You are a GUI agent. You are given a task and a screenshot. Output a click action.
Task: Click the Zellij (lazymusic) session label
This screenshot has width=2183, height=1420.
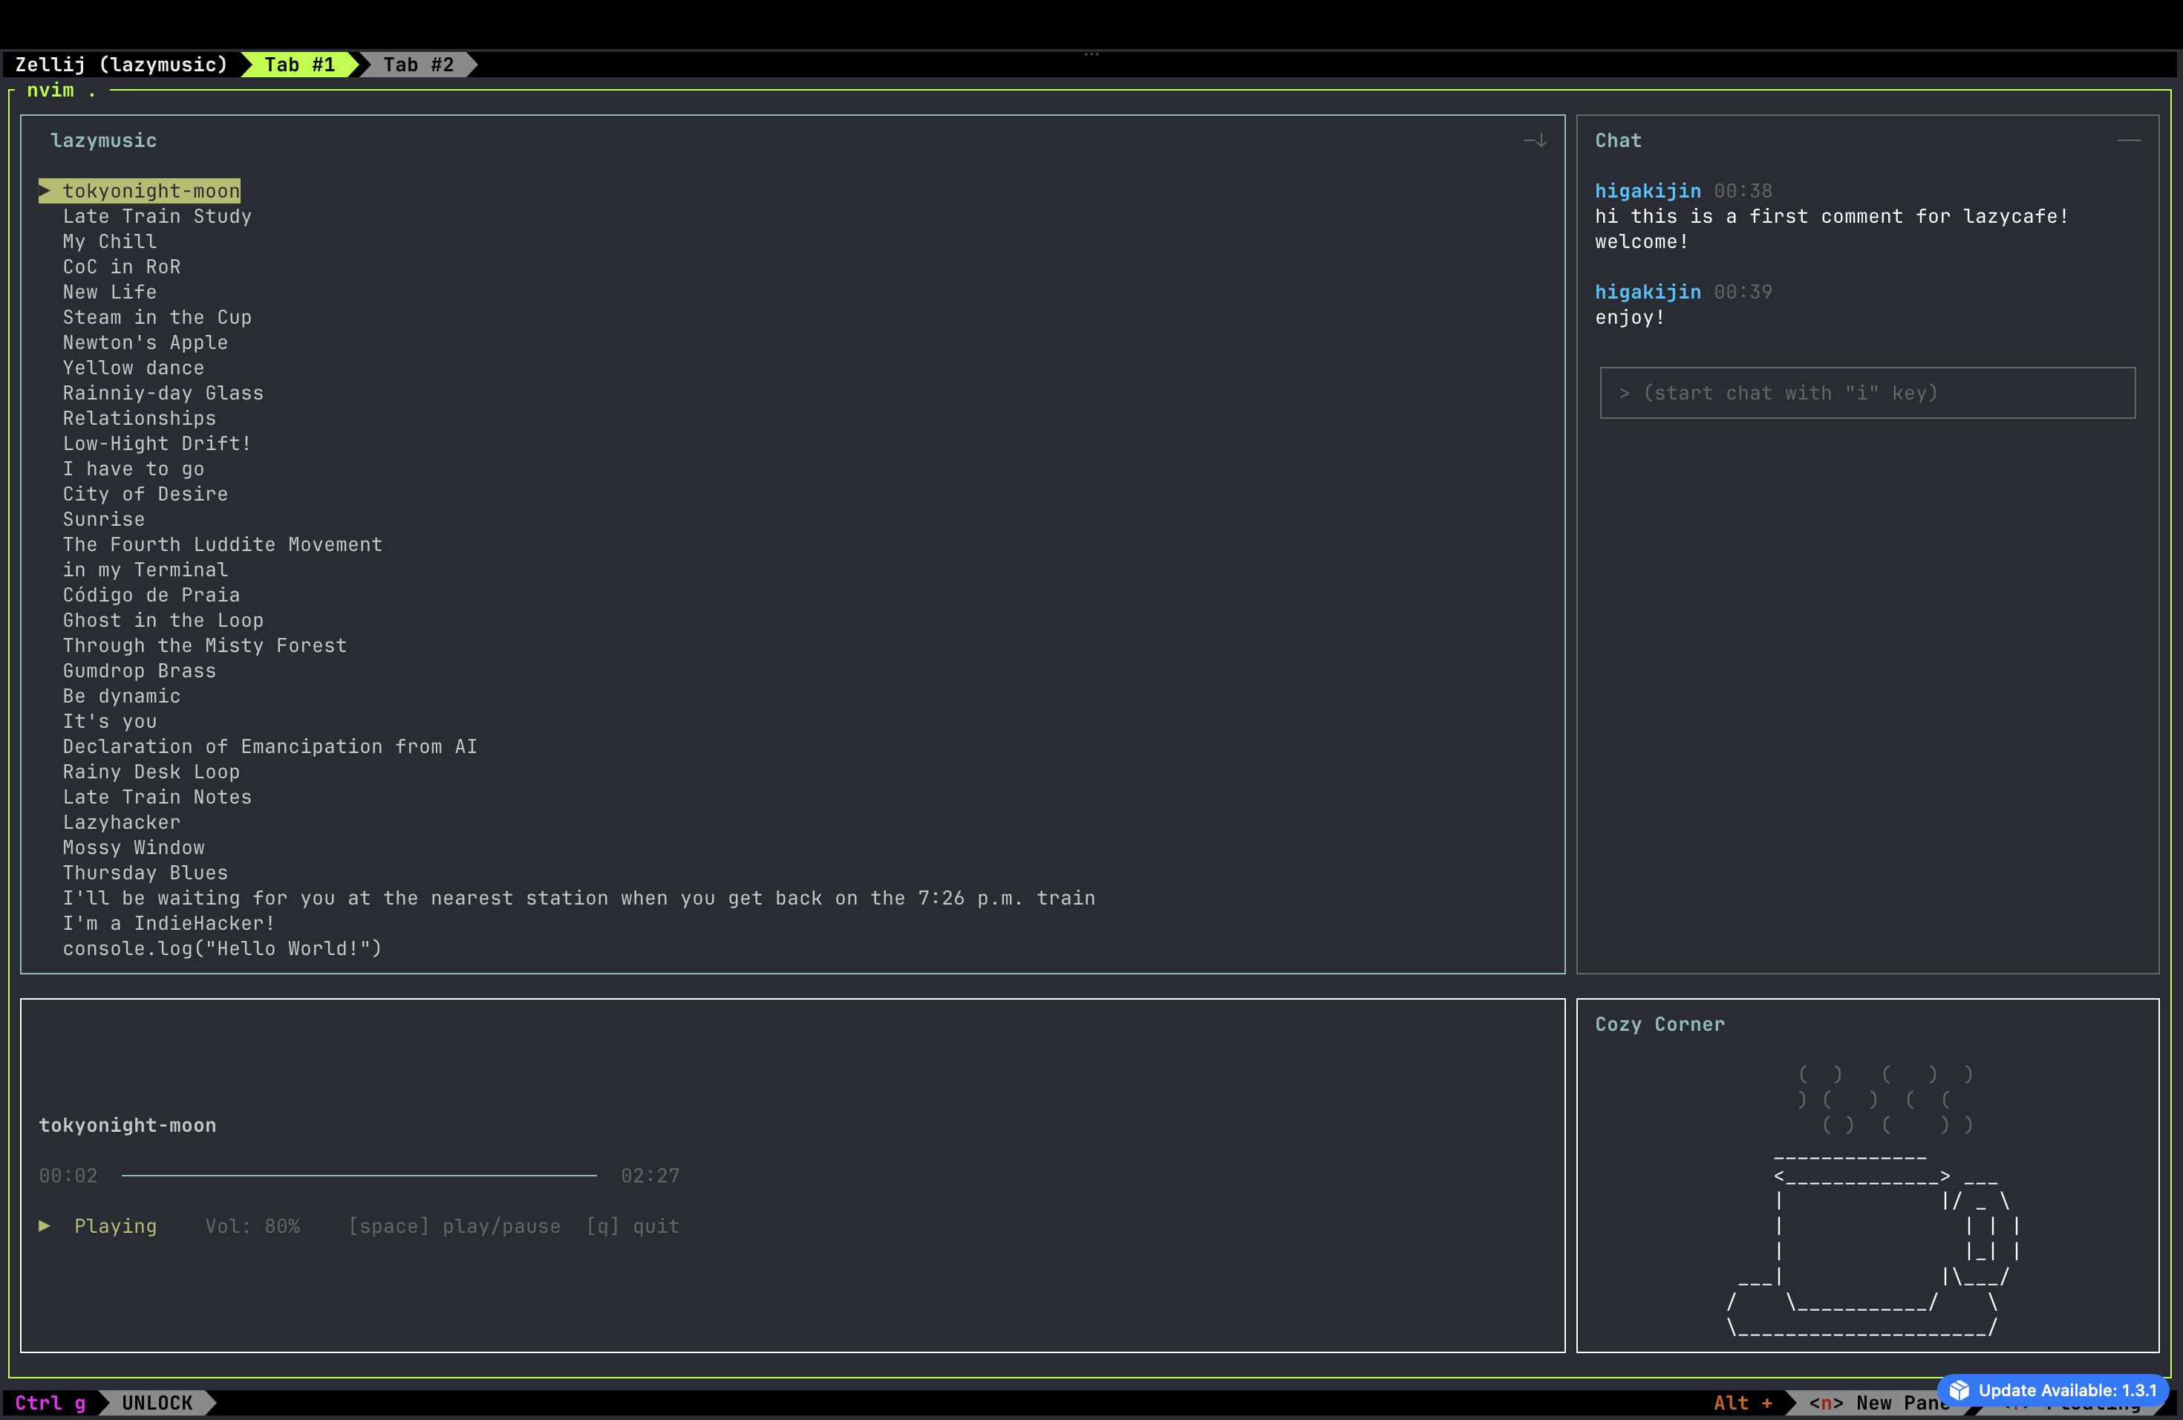coord(121,64)
